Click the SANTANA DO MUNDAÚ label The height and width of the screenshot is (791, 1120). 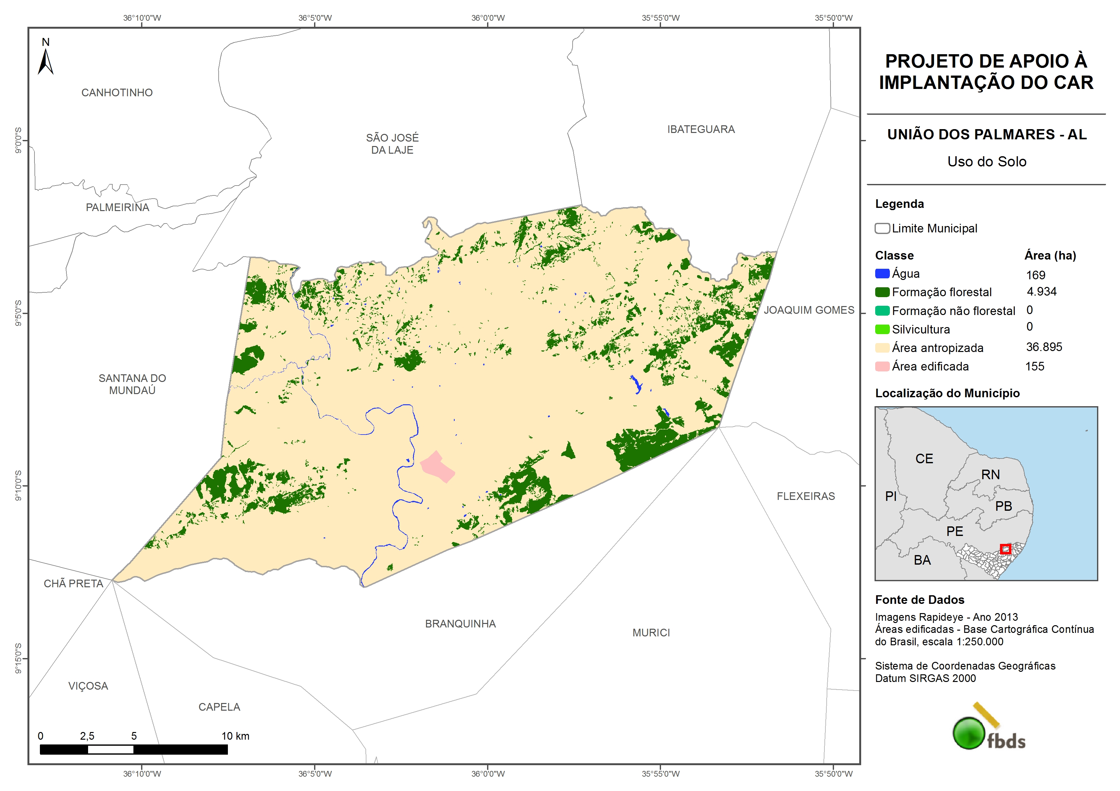[132, 384]
